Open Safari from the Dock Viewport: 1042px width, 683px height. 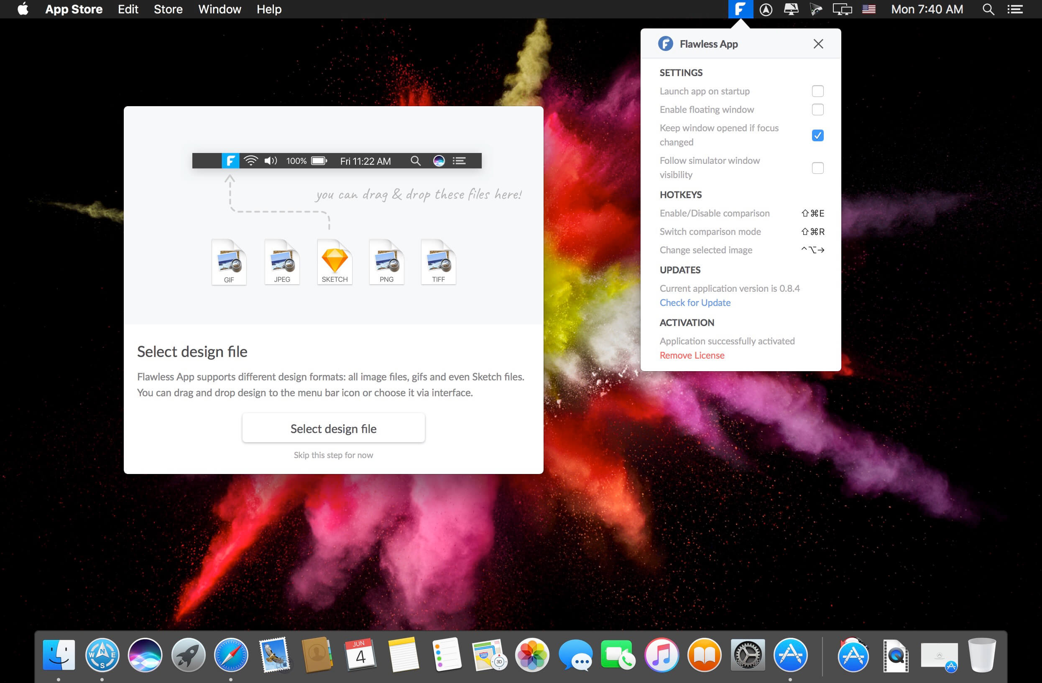(x=231, y=655)
